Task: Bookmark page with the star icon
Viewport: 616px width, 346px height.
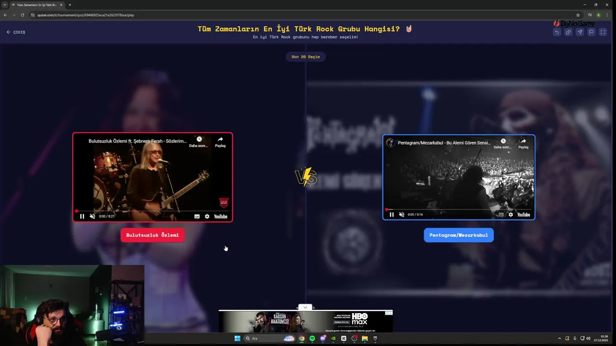Action: pyautogui.click(x=578, y=15)
